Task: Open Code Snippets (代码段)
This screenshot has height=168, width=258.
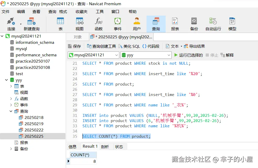Action: (x=151, y=46)
